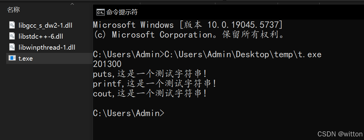Click the executed t.exe command path line
364x140 pixels.
pyautogui.click(x=207, y=54)
